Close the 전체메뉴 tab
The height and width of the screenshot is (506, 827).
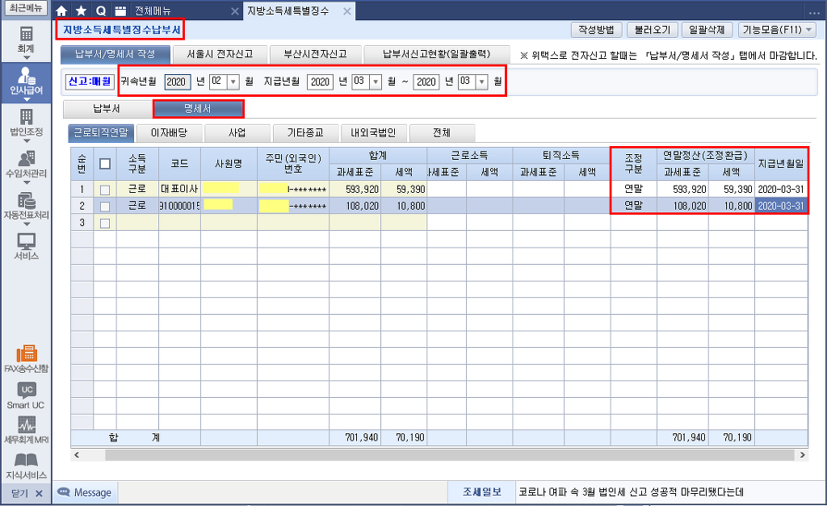[235, 11]
